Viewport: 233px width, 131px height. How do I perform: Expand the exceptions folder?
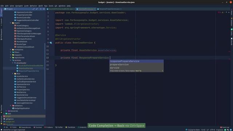click(11, 49)
